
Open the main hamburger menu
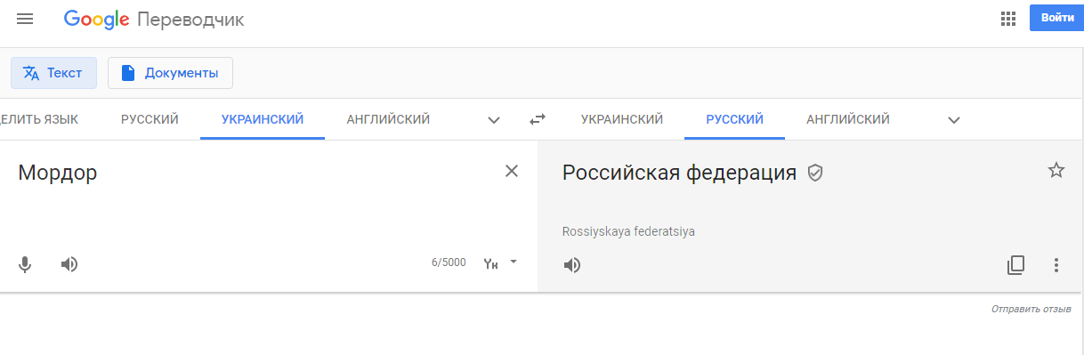[x=25, y=19]
